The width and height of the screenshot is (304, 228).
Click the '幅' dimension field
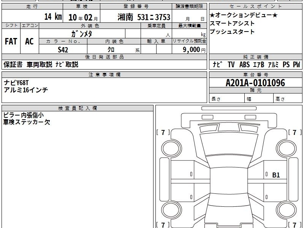259,98
